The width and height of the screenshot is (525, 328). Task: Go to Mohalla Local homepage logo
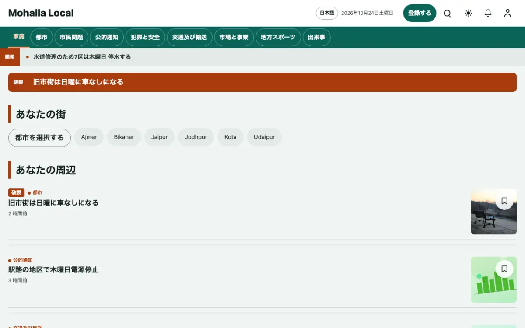[41, 13]
